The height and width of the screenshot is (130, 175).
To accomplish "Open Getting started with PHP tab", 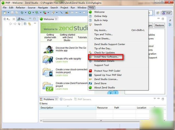I will (x=50, y=37).
